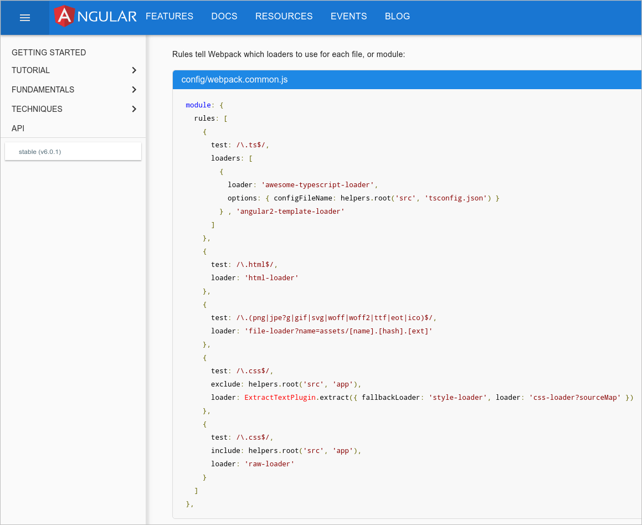Open the stable (v6.0.1) version dropdown

point(73,151)
